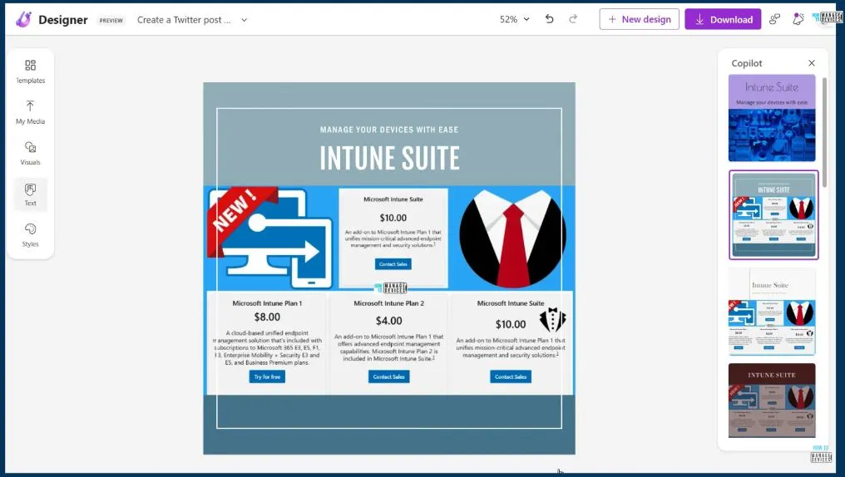Open the feedback rewards icon
The image size is (845, 477).
[x=798, y=19]
